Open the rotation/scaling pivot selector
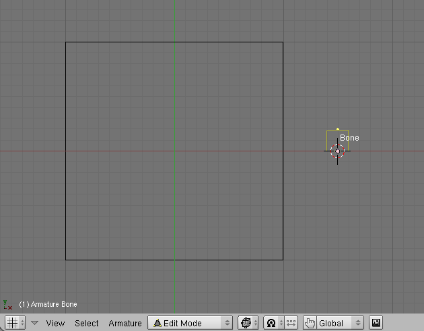Screen dimensions: 424x331 pos(274,323)
